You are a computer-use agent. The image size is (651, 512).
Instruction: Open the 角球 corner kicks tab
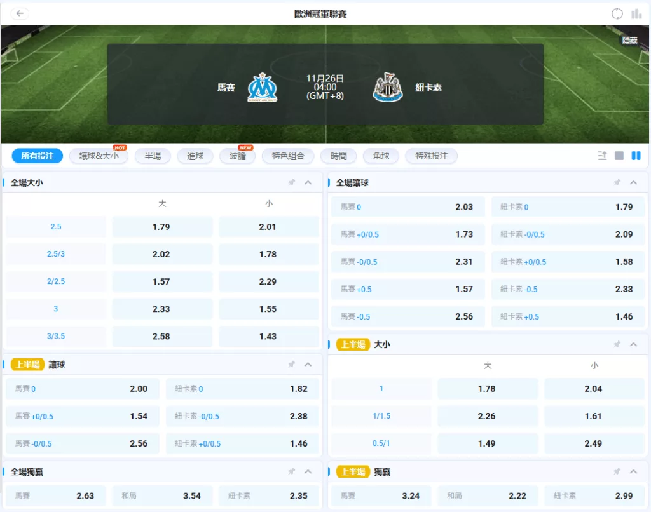pyautogui.click(x=381, y=156)
